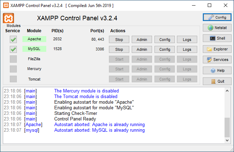Click 'The Mercury module is disabled' log

(87, 91)
